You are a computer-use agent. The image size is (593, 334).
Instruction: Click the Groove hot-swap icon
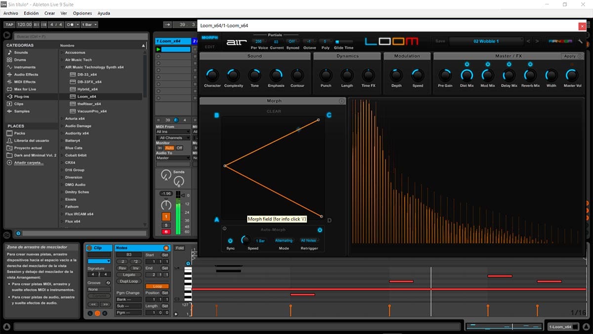coord(108,283)
